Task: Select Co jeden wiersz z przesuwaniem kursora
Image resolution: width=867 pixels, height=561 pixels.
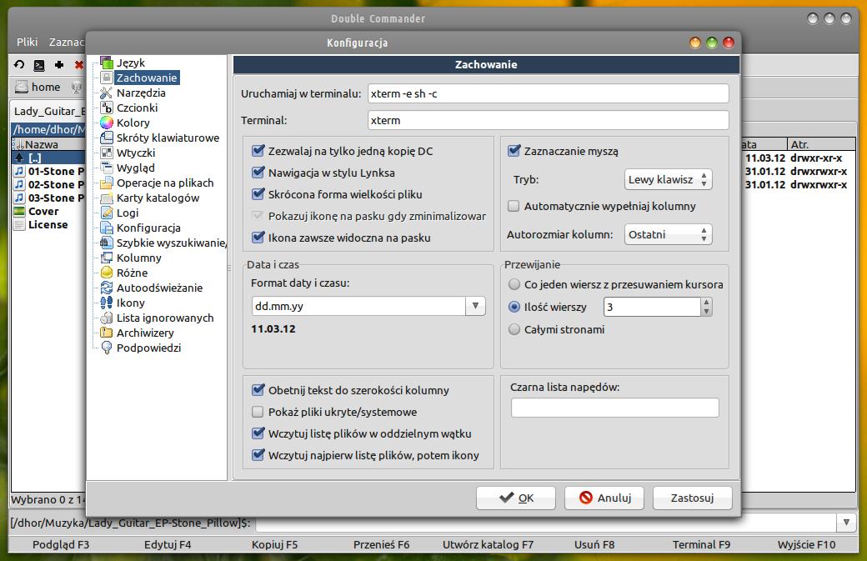Action: click(514, 284)
